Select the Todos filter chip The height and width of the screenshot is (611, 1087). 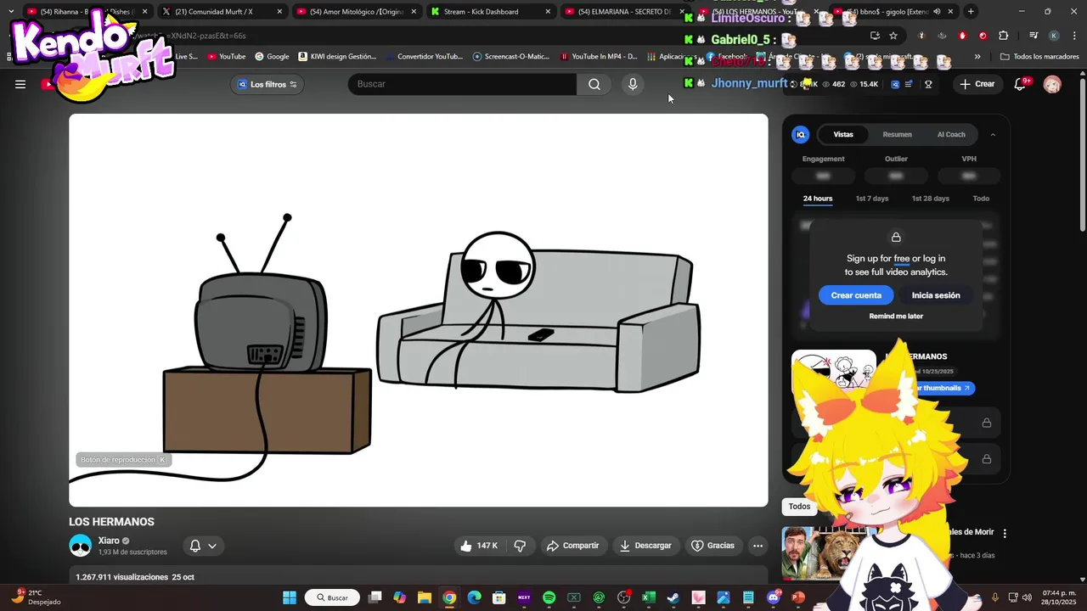click(x=799, y=507)
